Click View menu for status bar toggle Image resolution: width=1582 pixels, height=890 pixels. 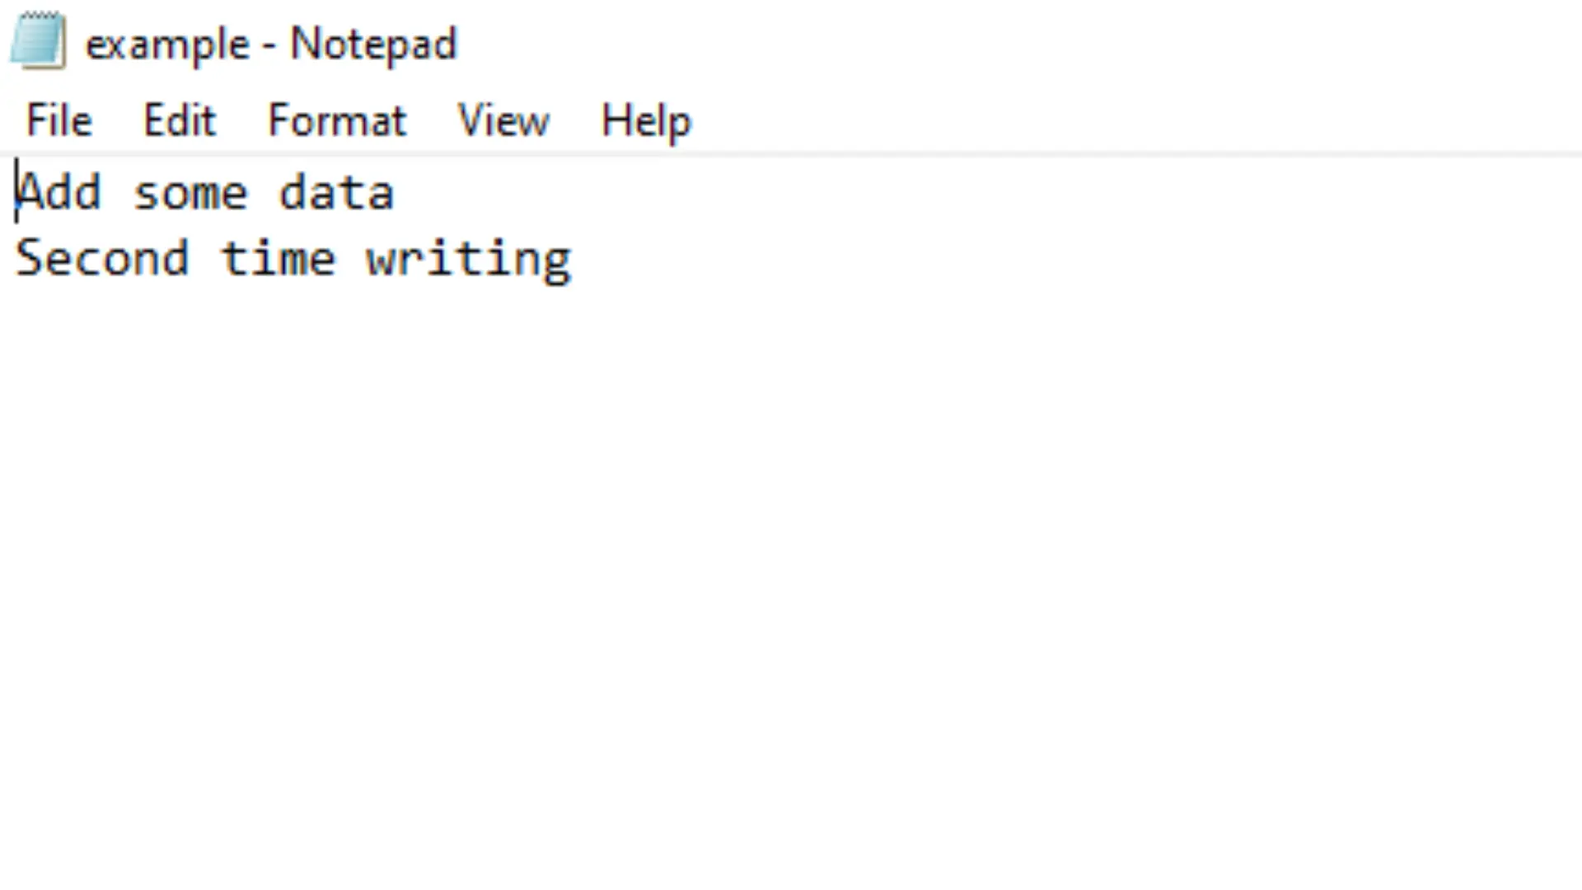click(503, 120)
